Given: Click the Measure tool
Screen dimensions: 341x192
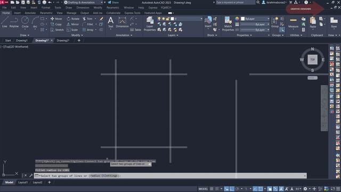Looking at the screenshot, I should click(x=293, y=22).
